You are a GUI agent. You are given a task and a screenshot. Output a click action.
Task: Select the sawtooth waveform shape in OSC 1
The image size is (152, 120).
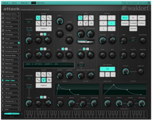[x=38, y=23]
